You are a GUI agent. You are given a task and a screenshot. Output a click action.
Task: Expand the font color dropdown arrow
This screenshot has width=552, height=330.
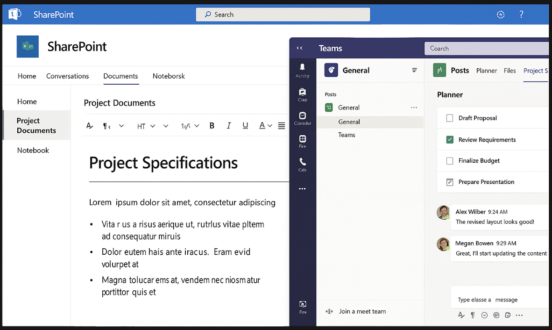click(269, 126)
